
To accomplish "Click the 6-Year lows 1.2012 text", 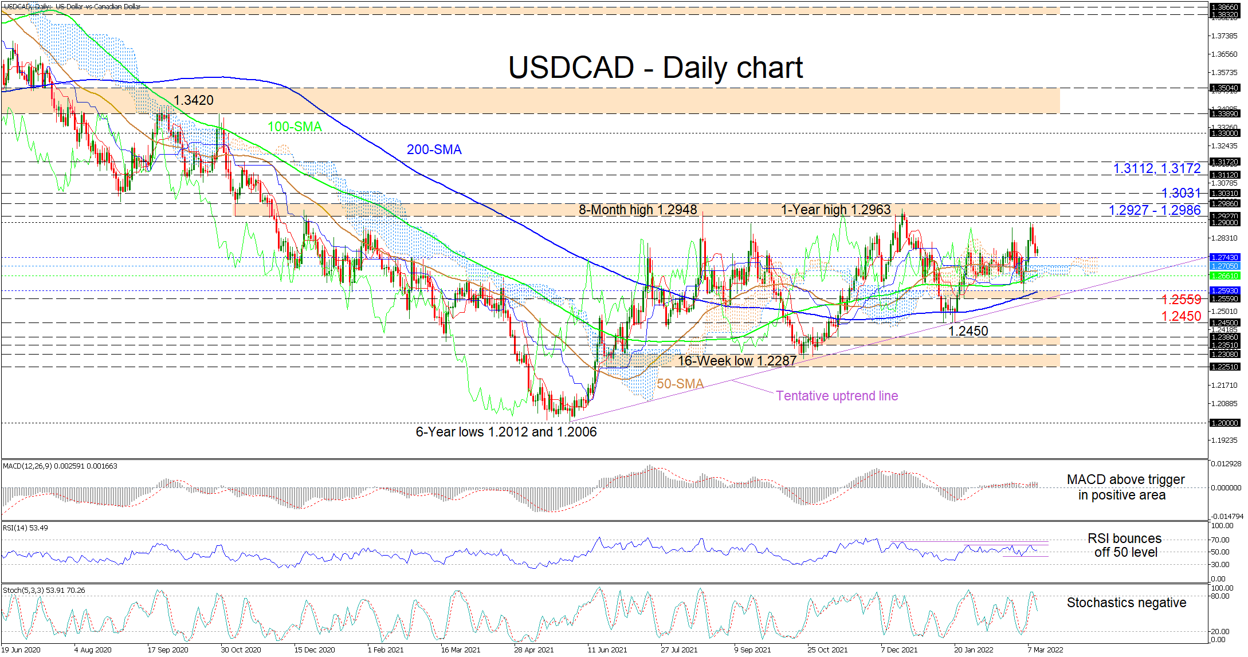I will coord(505,432).
